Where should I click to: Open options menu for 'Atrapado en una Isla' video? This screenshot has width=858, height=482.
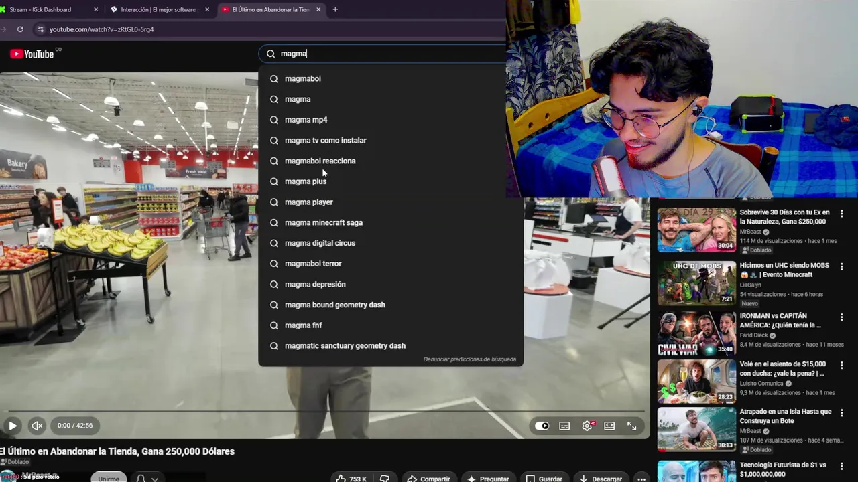click(x=842, y=413)
